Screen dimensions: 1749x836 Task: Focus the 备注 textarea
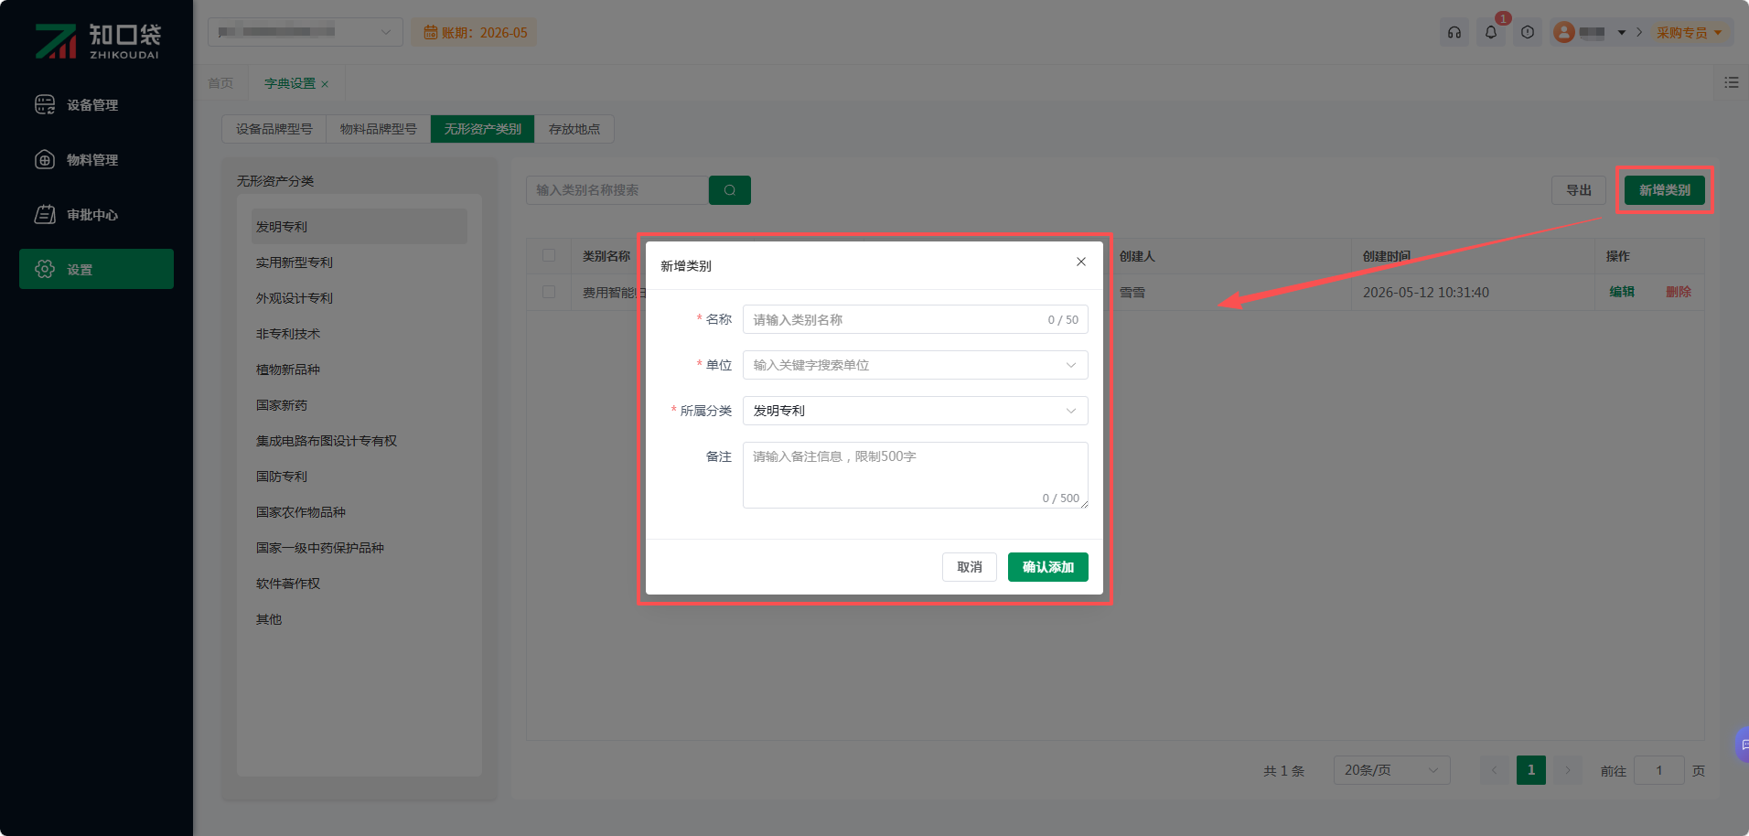915,475
